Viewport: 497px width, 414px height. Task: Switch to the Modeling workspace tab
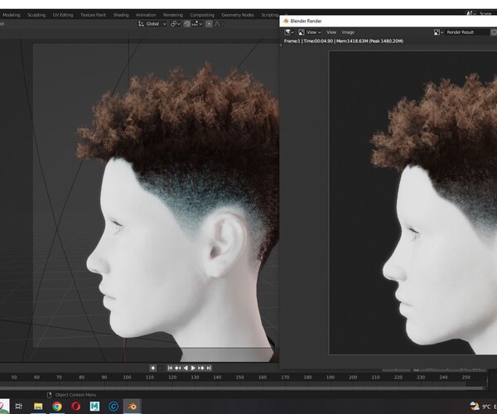click(11, 15)
